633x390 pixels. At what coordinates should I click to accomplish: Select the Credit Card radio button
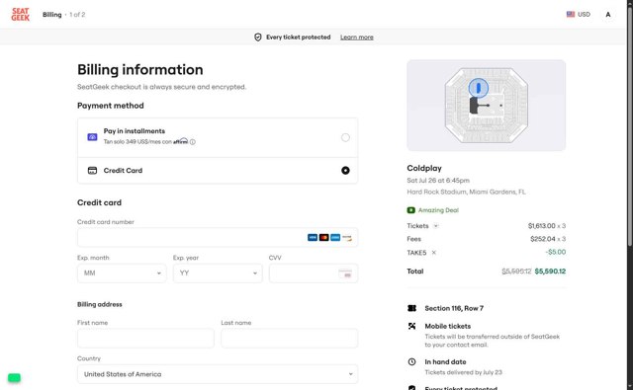[x=345, y=171]
